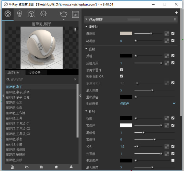184x171 pixels.
Task: Open material from file folder icon
Action: coord(27,167)
